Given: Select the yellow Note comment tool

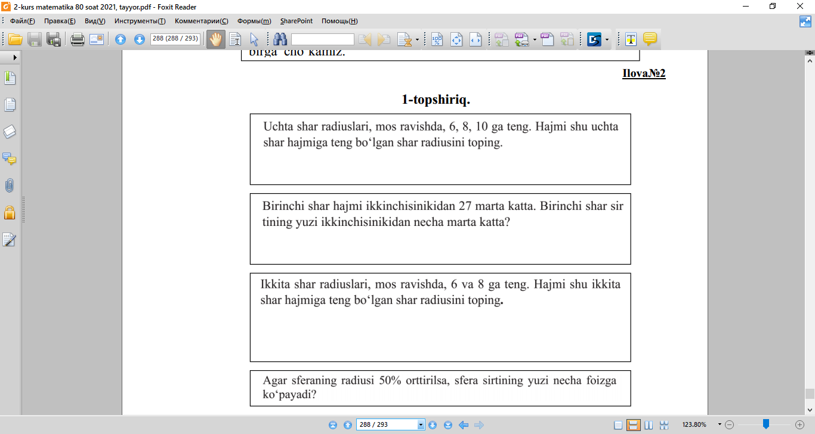Looking at the screenshot, I should pos(650,40).
